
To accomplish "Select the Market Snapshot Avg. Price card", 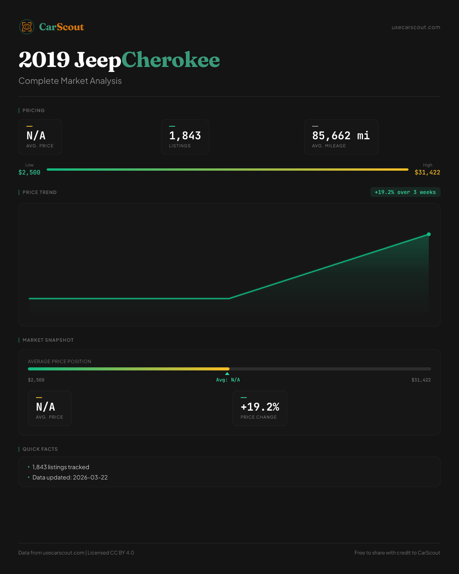I will (50, 408).
